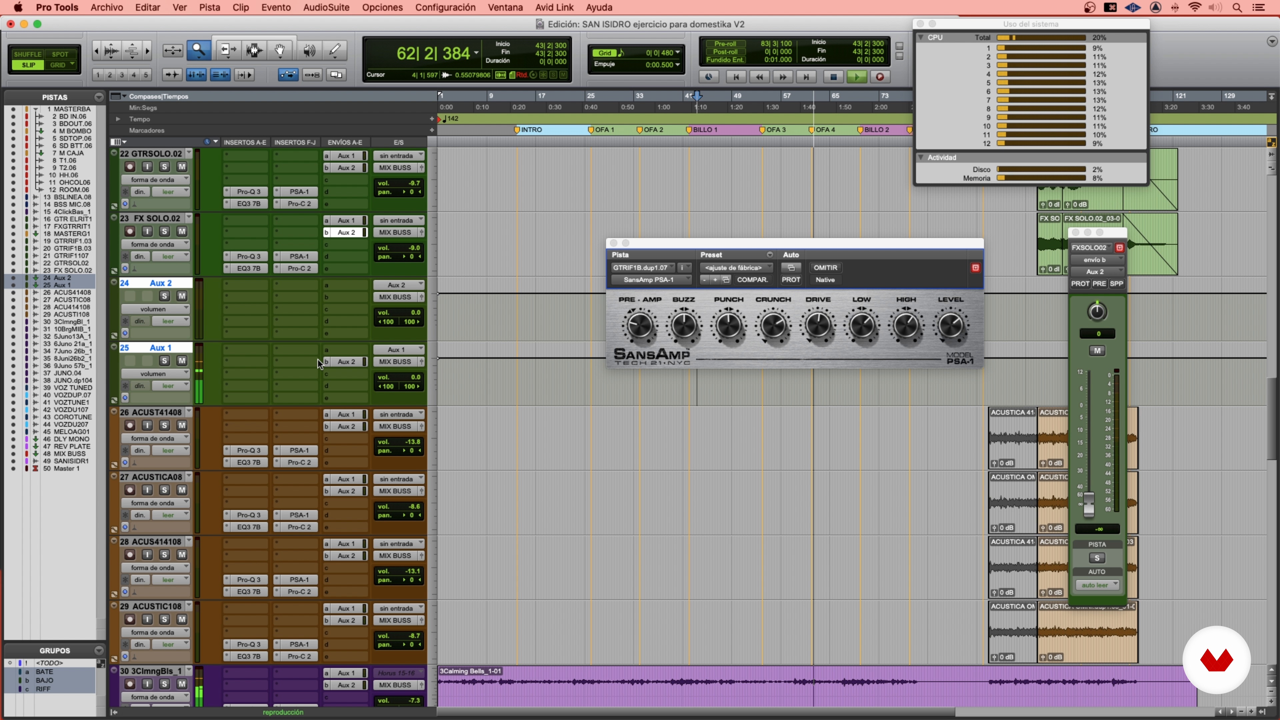Image resolution: width=1280 pixels, height=720 pixels.
Task: Click the transport Record button
Action: point(880,77)
